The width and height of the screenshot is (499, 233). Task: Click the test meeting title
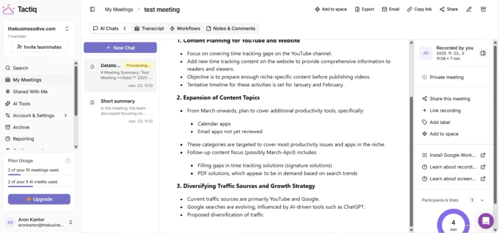(162, 10)
